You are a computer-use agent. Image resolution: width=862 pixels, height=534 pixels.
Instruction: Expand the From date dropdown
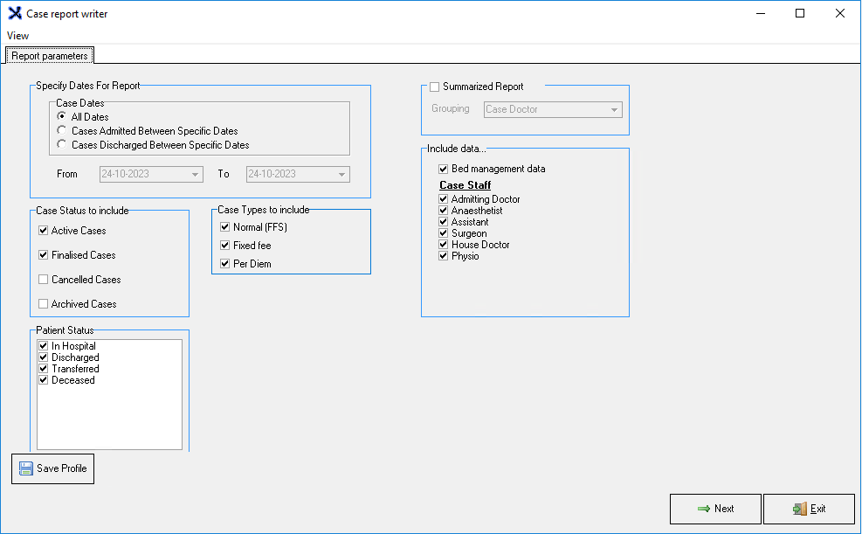click(195, 175)
